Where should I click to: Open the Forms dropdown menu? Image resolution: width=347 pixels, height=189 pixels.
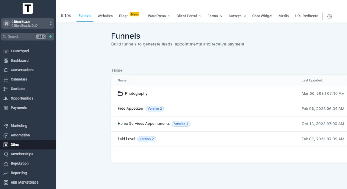click(x=215, y=16)
